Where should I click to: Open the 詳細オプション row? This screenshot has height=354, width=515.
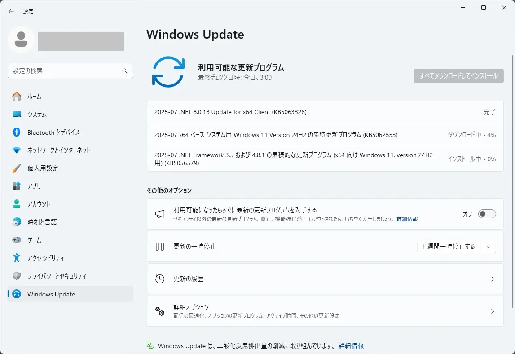[x=325, y=311]
